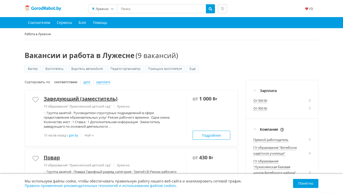Click the Company help question mark icon
This screenshot has height=193, width=343.
coord(282,130)
